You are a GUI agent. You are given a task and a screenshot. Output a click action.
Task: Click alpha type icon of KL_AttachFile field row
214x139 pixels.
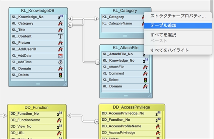145,67
